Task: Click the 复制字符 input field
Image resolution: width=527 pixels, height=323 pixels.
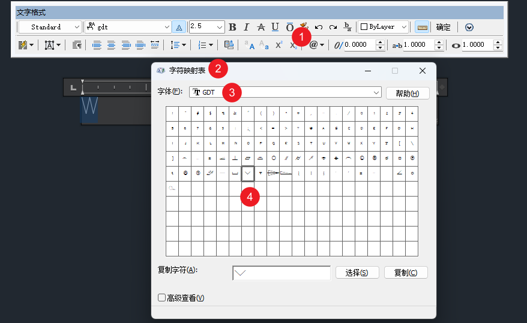Action: pos(281,273)
